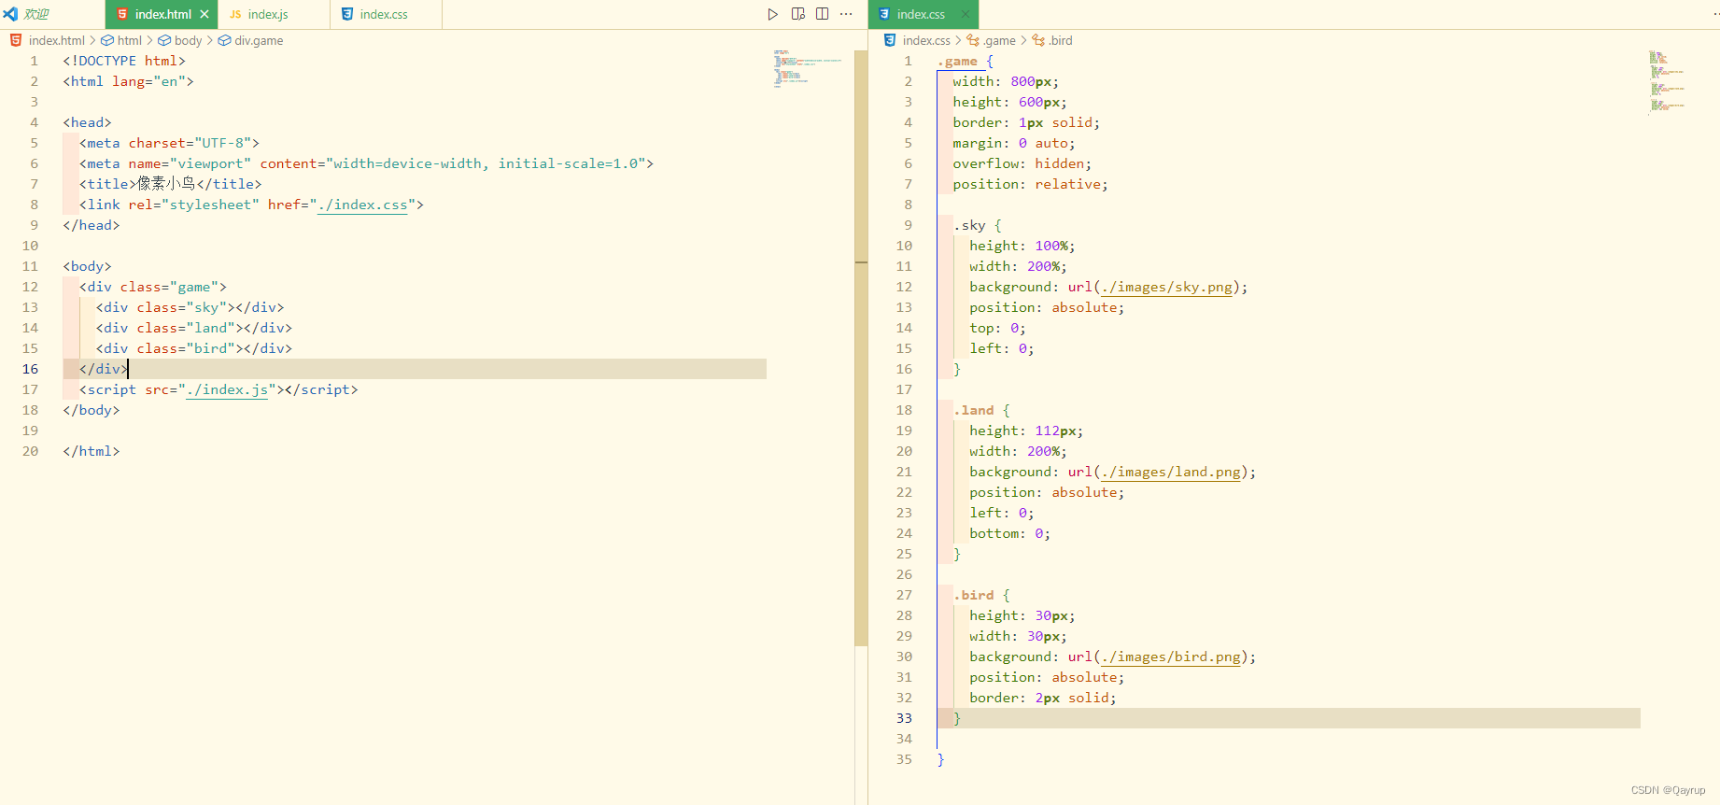
Task: Open the preview to the side icon
Action: click(797, 14)
